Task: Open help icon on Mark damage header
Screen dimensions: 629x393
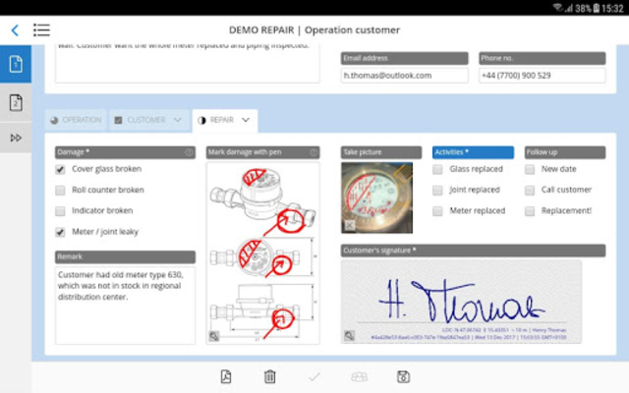Action: tap(314, 152)
